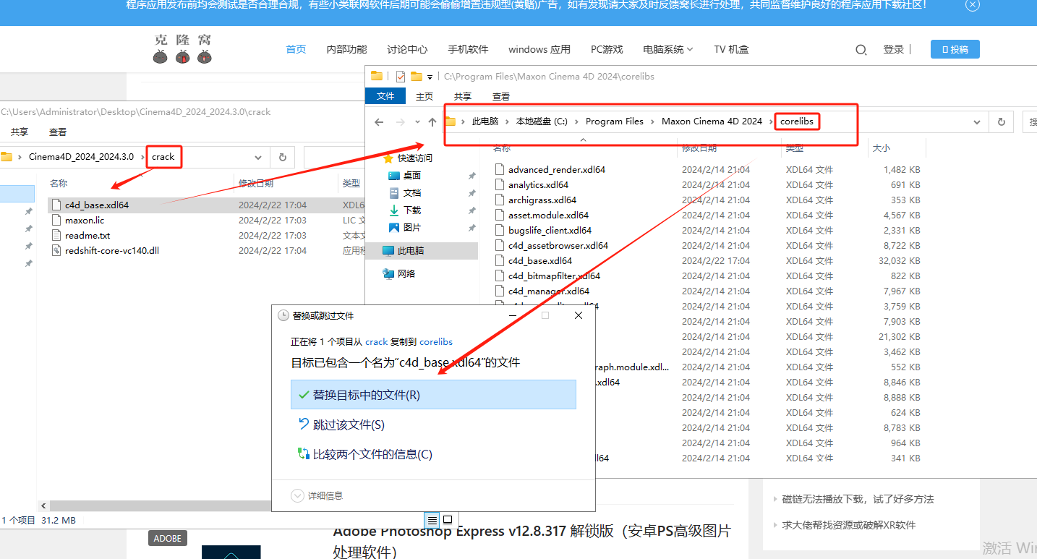
Task: Select asset.module.xdl64 in corelibs list
Action: (548, 215)
